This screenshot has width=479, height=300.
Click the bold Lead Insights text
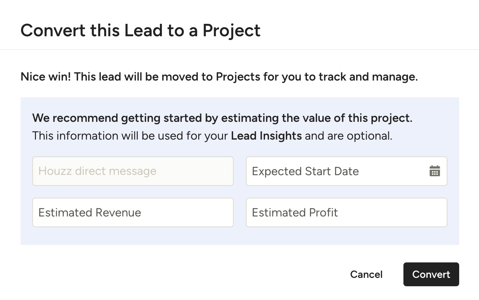tap(266, 136)
